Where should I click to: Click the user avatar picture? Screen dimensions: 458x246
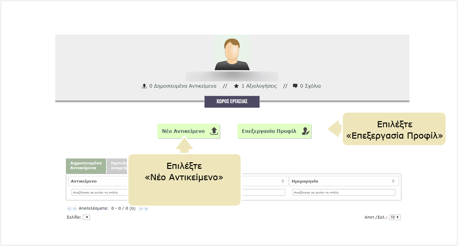point(232,53)
